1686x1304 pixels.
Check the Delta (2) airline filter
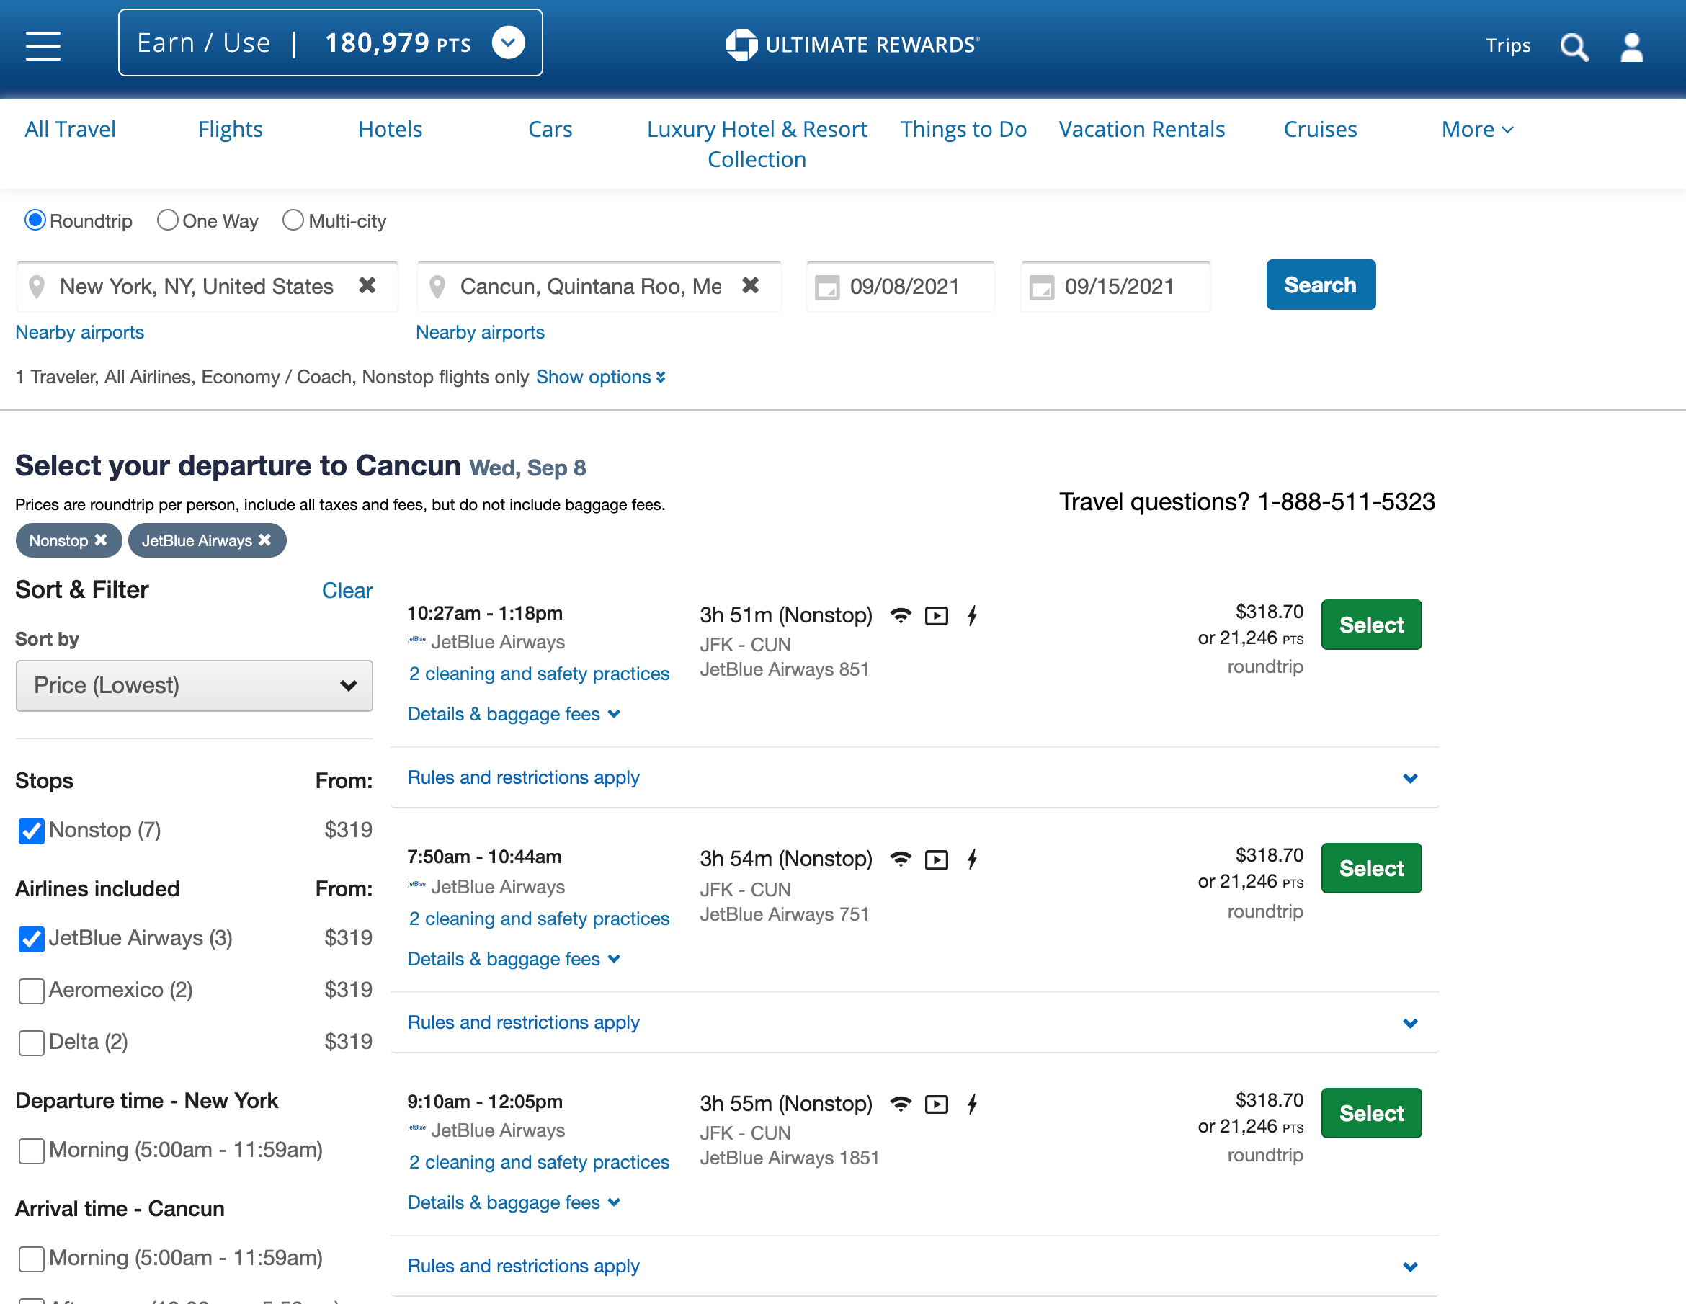click(31, 1042)
